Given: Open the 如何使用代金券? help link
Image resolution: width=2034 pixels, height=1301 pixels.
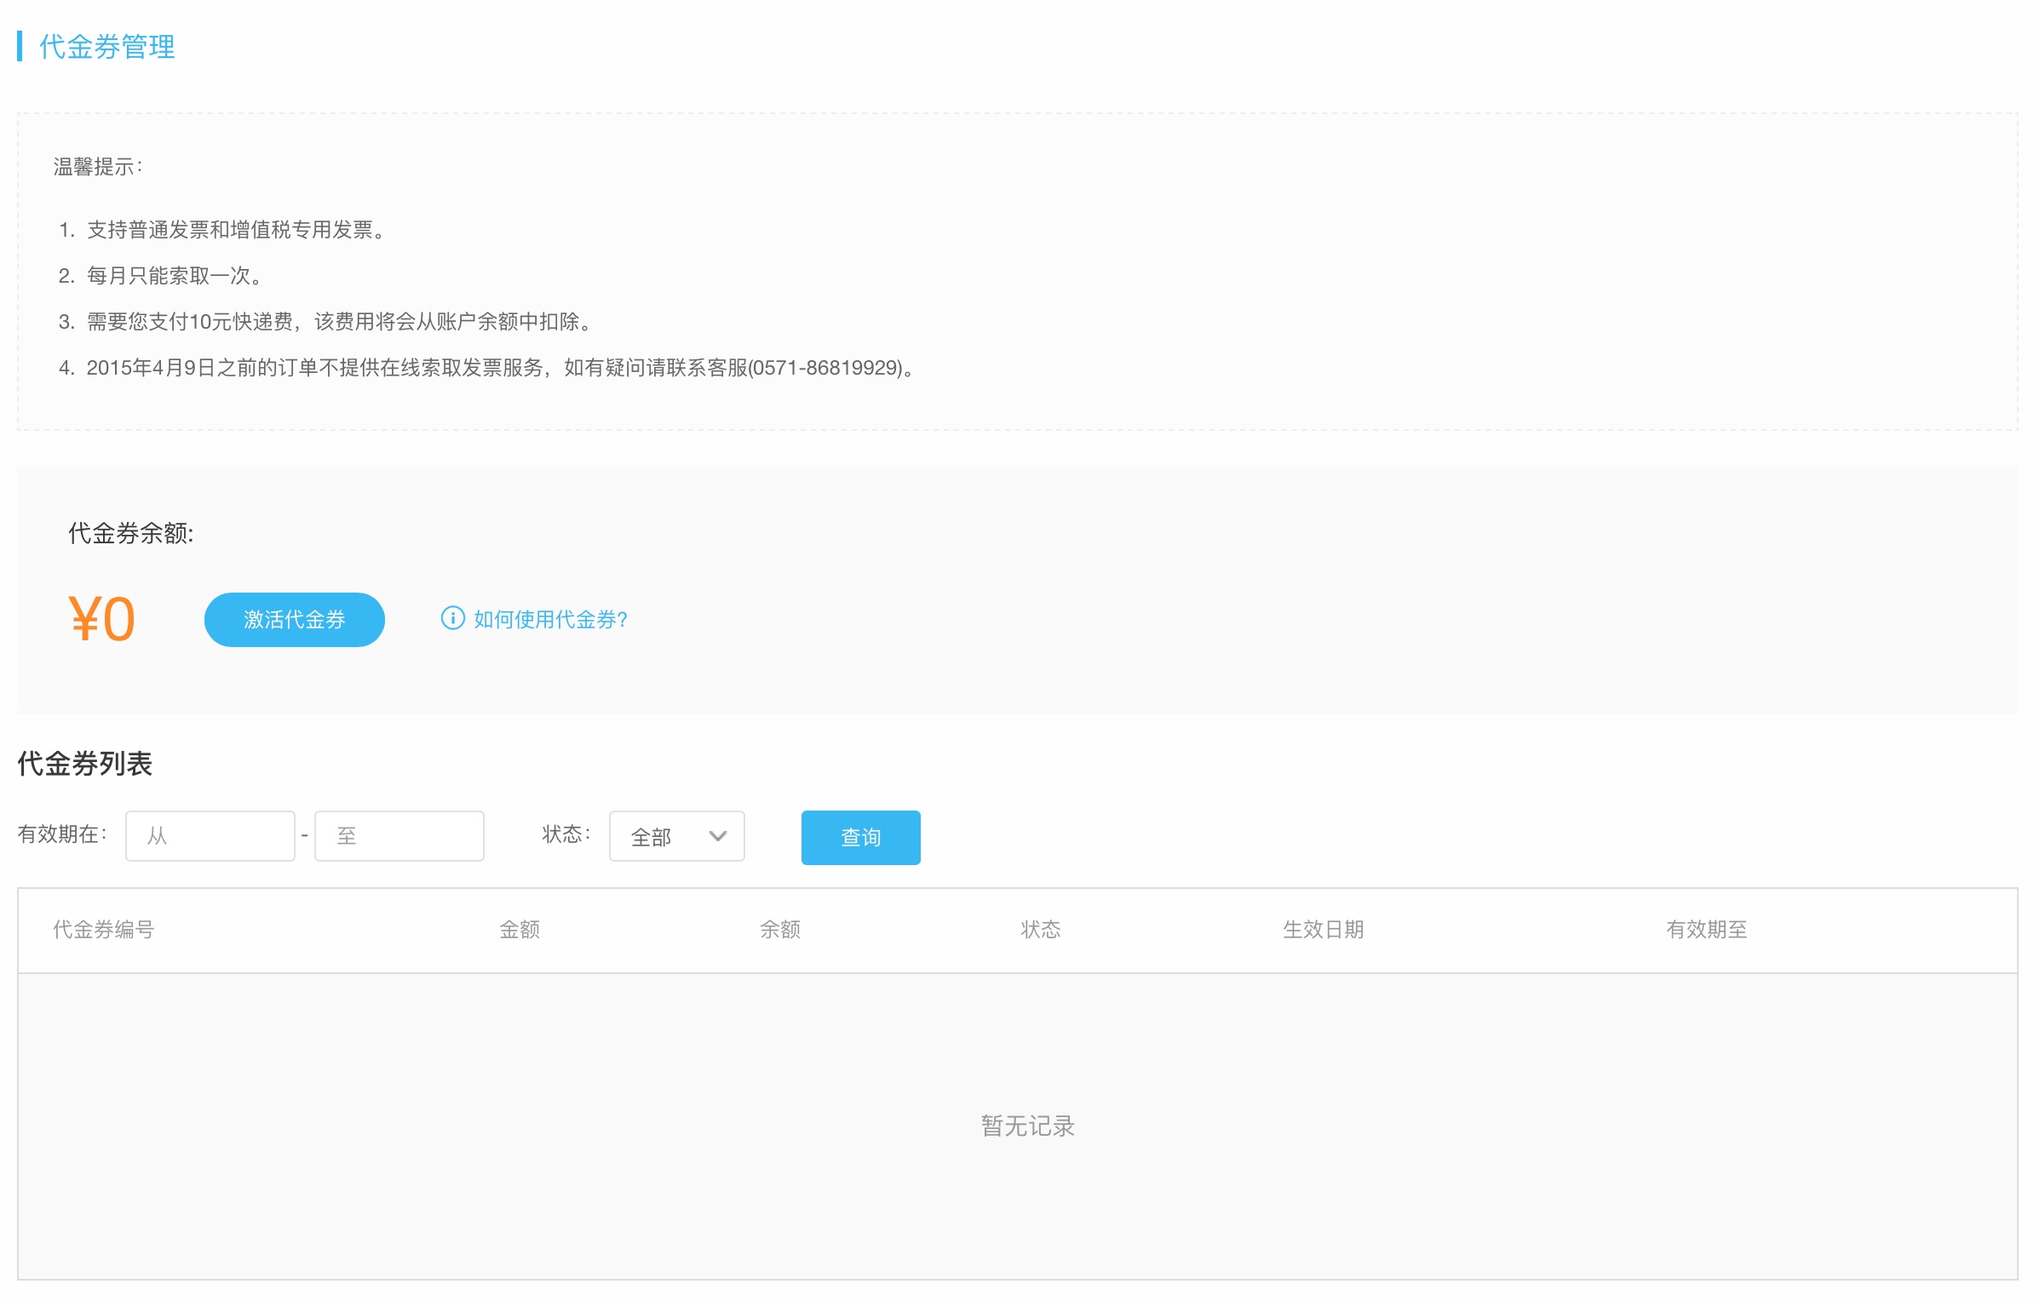Looking at the screenshot, I should [550, 620].
